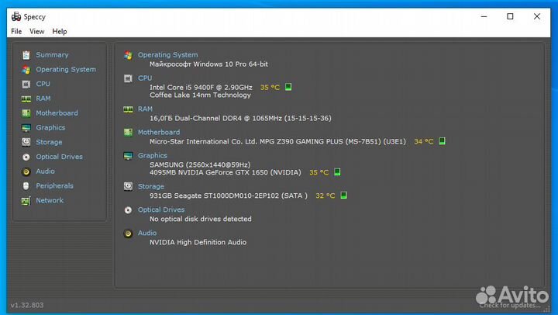Click the version v1.32.803 status text
Viewport: 558px width, 315px height.
click(27, 306)
